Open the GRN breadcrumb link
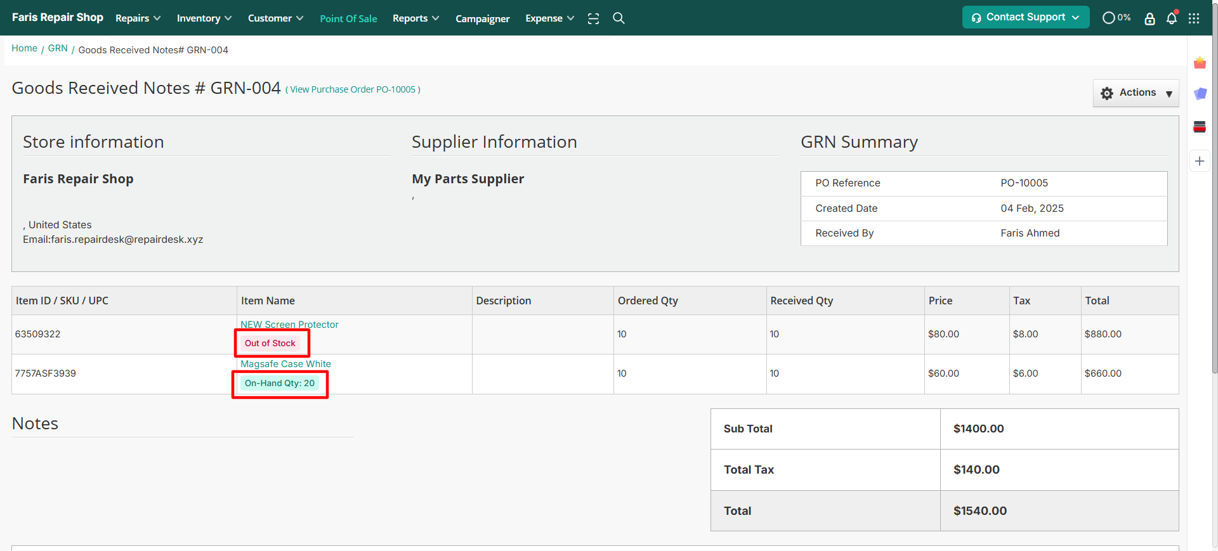The width and height of the screenshot is (1218, 551). coord(58,48)
